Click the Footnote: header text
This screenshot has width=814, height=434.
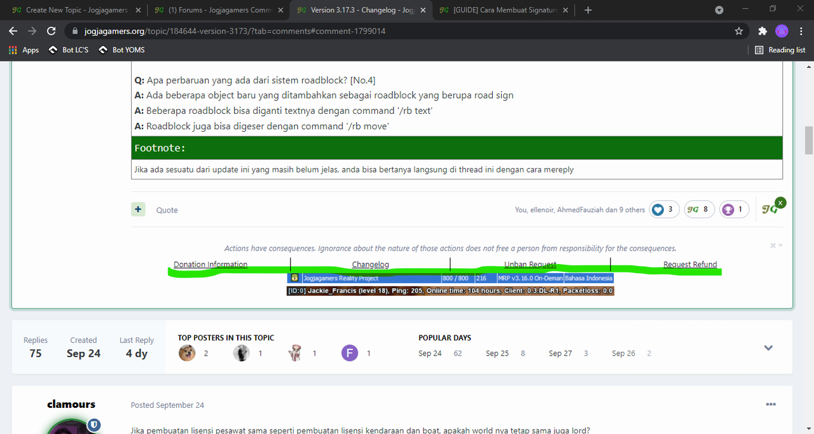(160, 148)
